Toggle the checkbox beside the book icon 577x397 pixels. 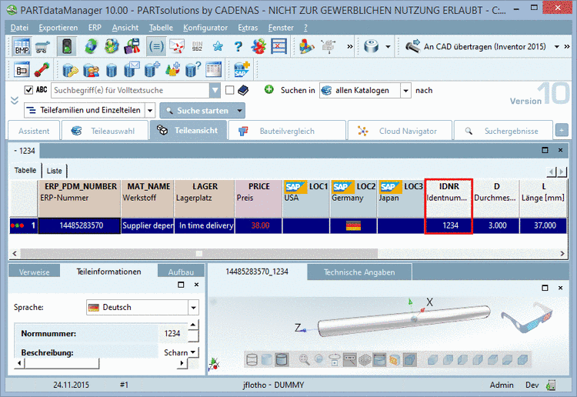229,90
